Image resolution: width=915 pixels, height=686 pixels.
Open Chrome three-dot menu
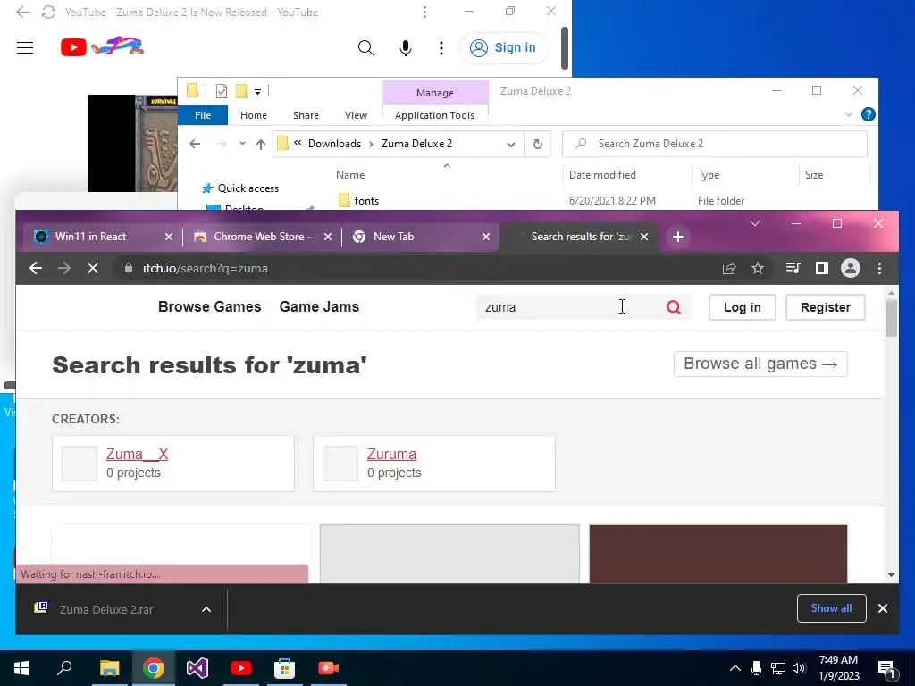pyautogui.click(x=879, y=268)
